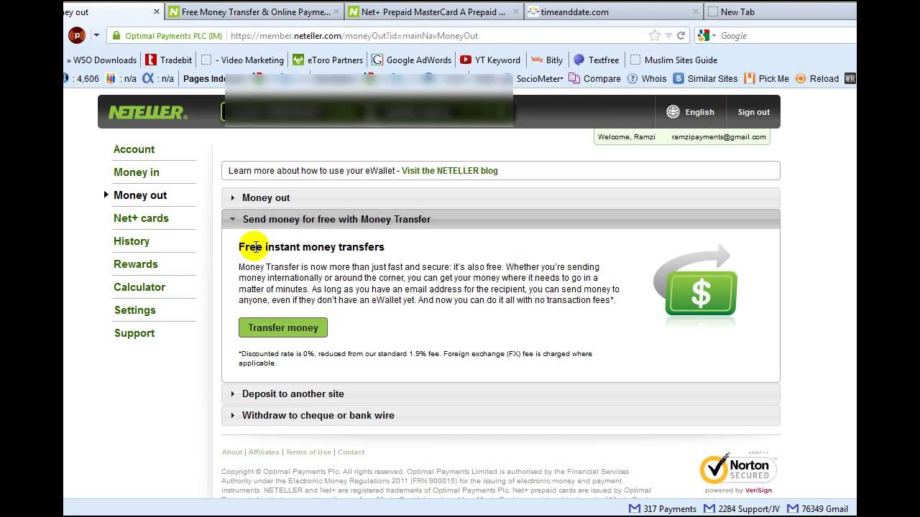The image size is (920, 517).
Task: Open the YT Keyword bookmark
Action: [x=489, y=60]
